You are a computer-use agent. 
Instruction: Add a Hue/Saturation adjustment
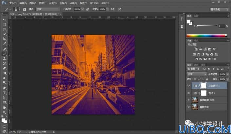pyautogui.click(x=194, y=54)
